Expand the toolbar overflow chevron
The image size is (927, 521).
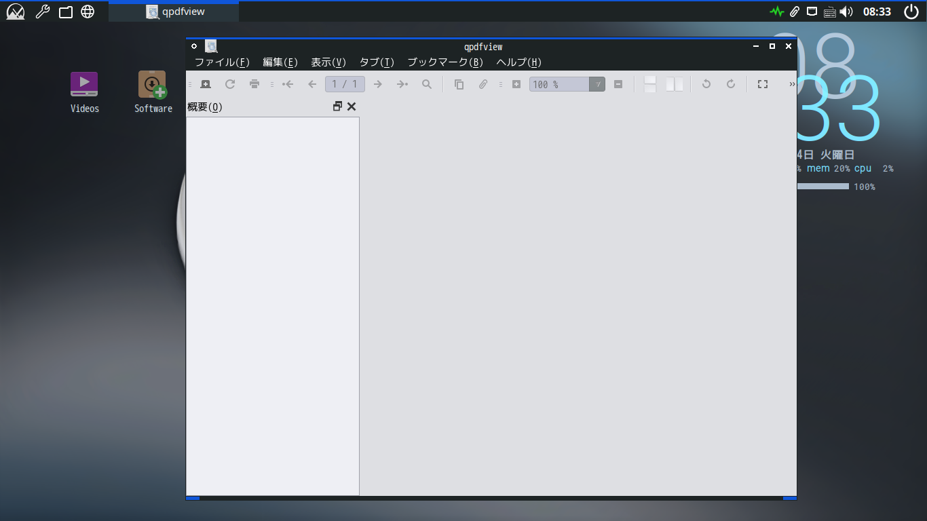click(792, 84)
